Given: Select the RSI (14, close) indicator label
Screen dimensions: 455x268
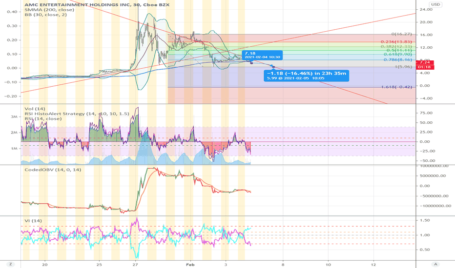Looking at the screenshot, I should tap(43, 118).
